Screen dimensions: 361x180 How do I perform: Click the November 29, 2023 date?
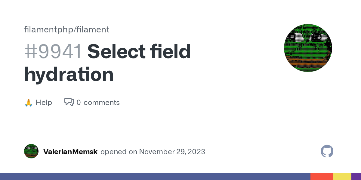172,152
